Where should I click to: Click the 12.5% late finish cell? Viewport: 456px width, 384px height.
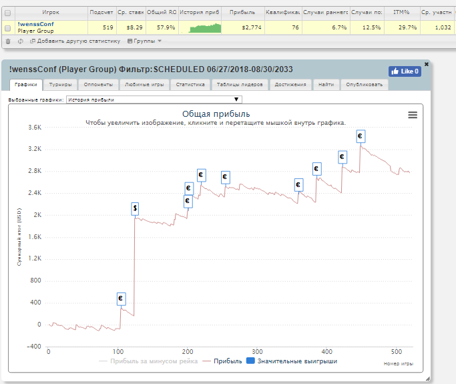coord(367,27)
